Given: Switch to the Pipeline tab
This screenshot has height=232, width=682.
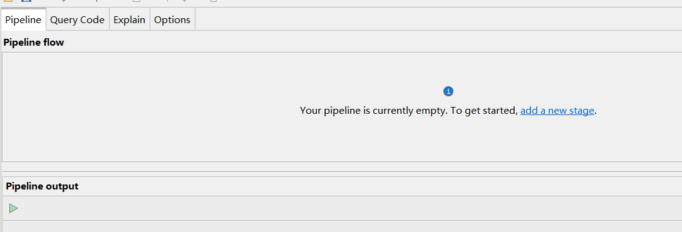Looking at the screenshot, I should click(24, 19).
